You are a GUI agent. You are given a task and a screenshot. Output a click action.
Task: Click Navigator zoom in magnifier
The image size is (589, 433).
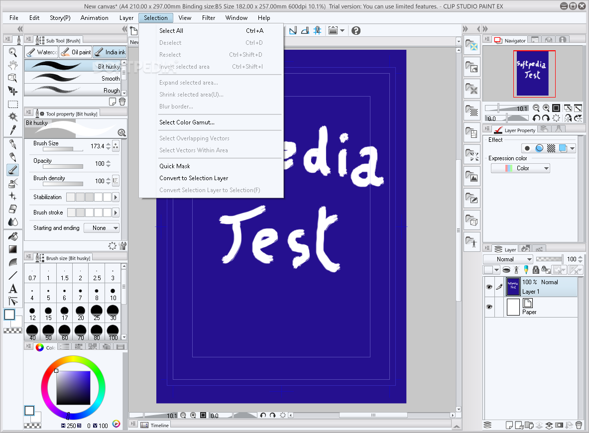[546, 108]
